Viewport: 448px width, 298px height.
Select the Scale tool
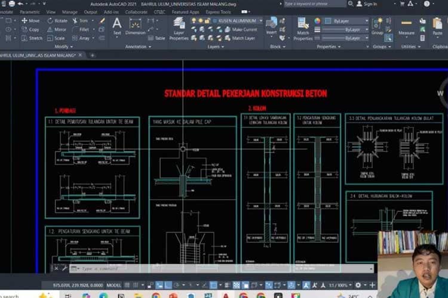[56, 38]
